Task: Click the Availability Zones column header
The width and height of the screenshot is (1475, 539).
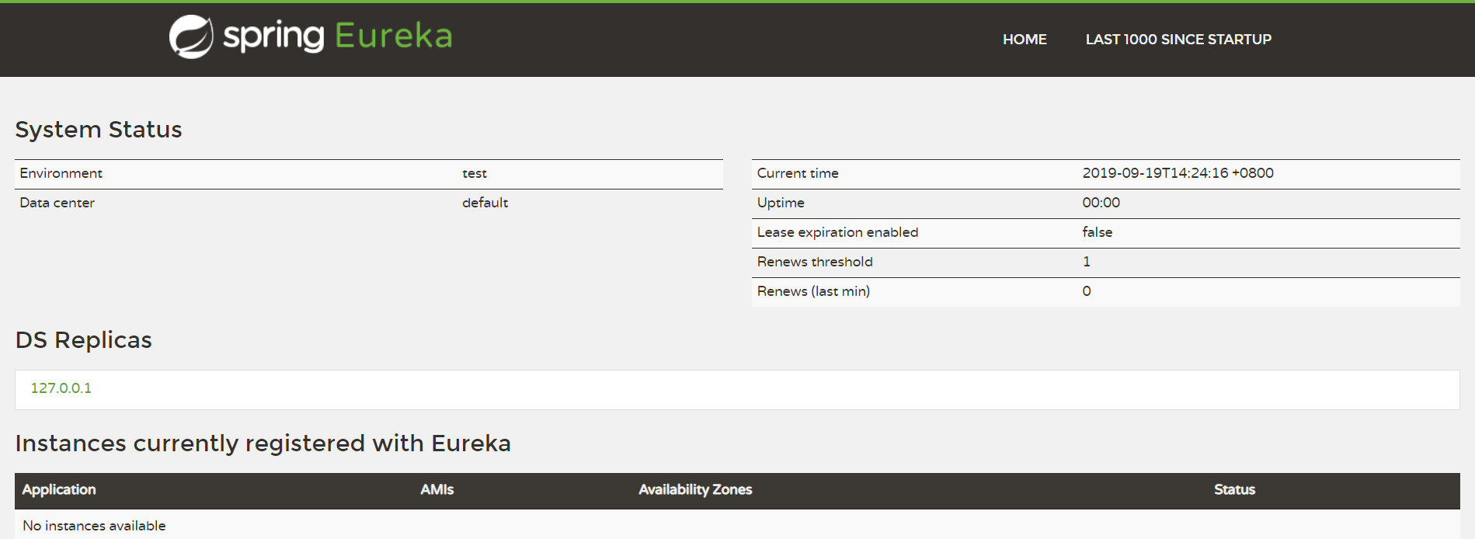Action: coord(695,490)
